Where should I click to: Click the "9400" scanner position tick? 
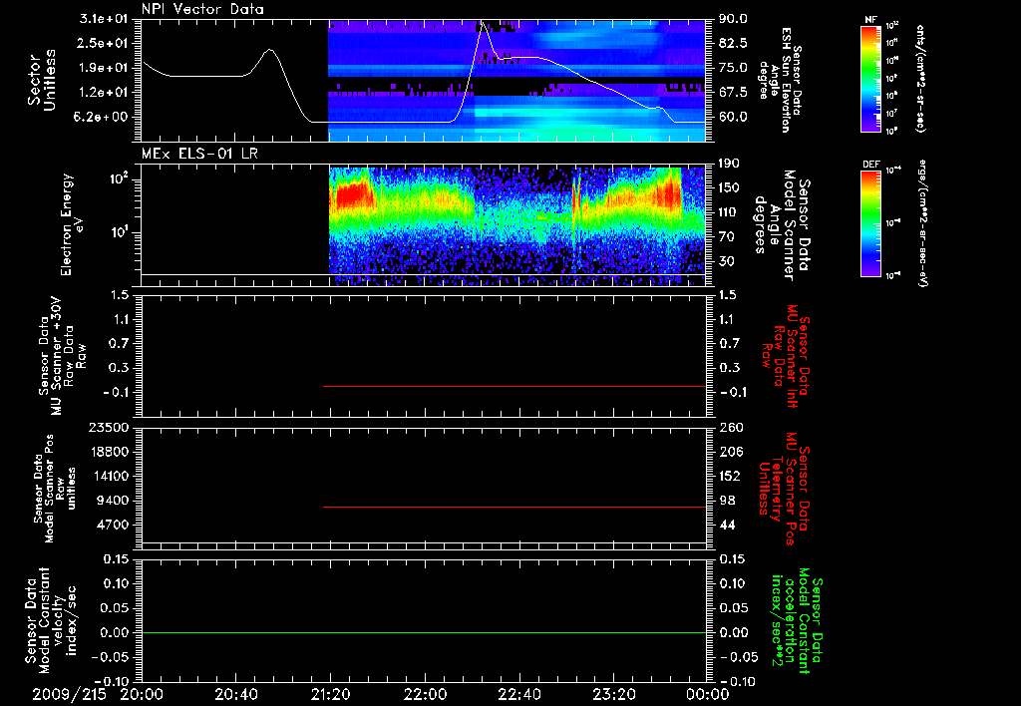113,501
